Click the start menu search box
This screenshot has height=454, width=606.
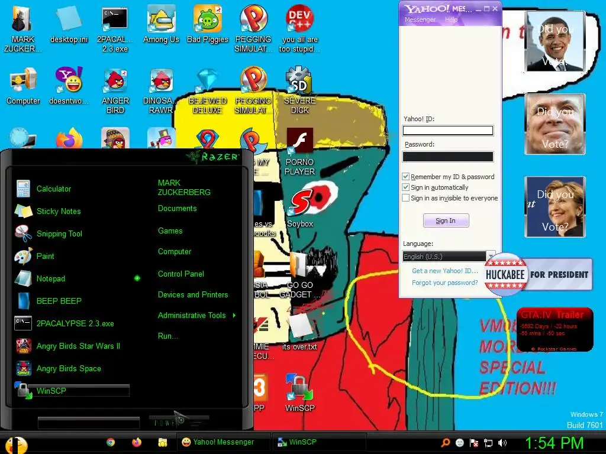tap(89, 423)
